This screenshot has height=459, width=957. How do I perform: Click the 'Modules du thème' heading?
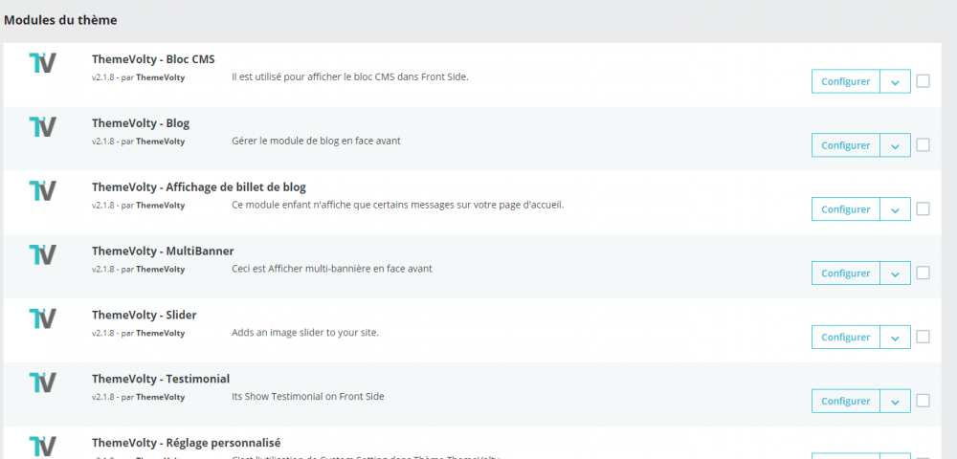click(60, 20)
